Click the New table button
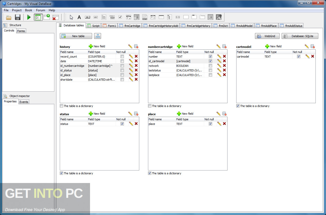 click(76, 36)
